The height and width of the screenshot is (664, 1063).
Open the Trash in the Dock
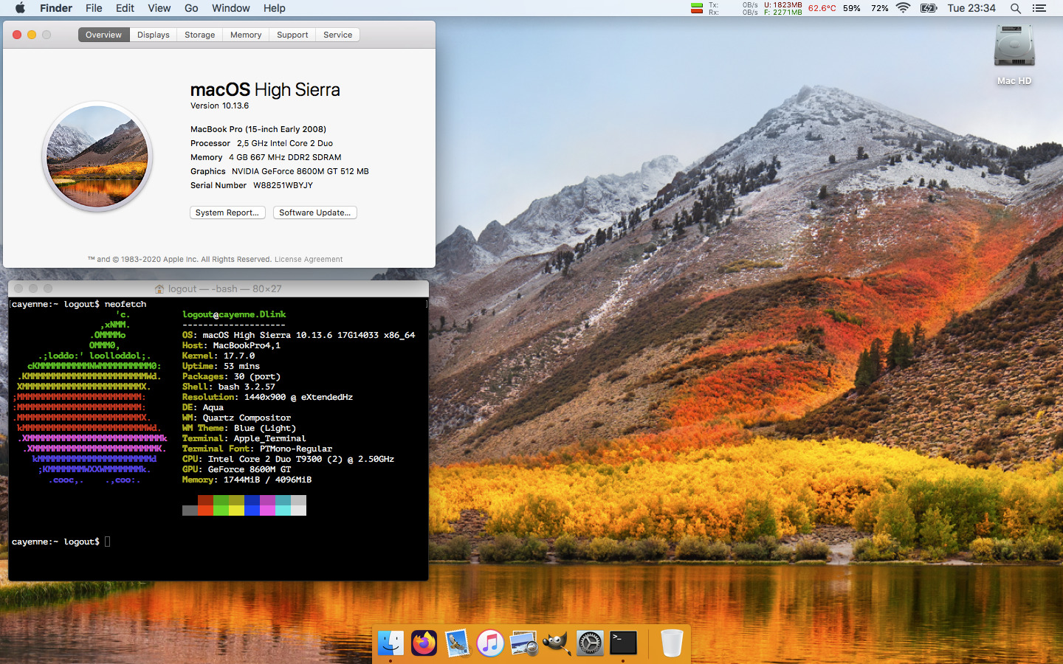click(671, 643)
